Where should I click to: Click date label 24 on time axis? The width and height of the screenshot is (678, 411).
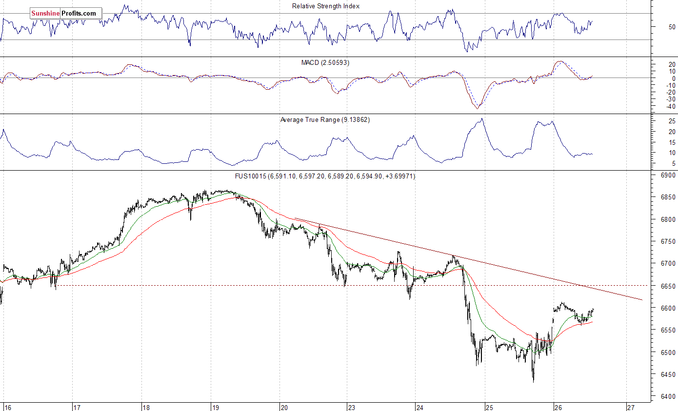click(420, 407)
